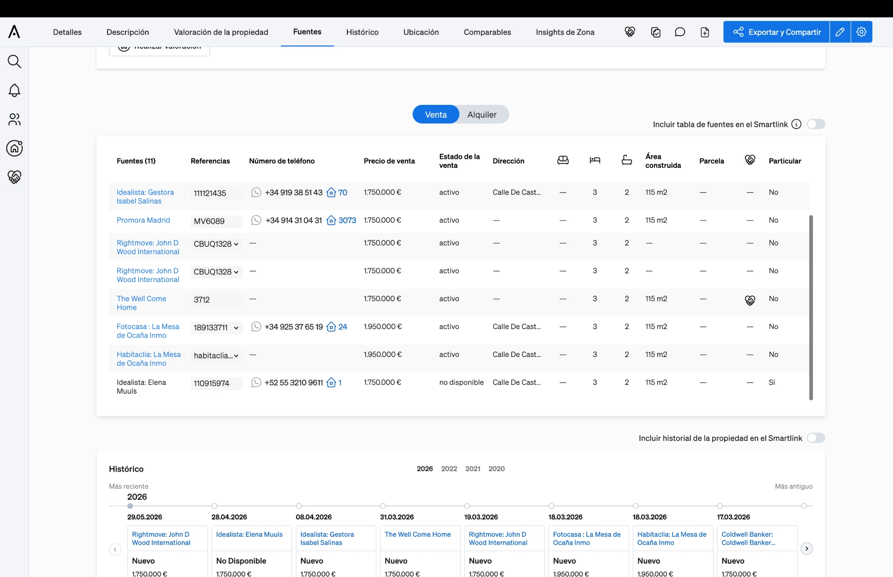Open The Well Come Home source link

141,303
